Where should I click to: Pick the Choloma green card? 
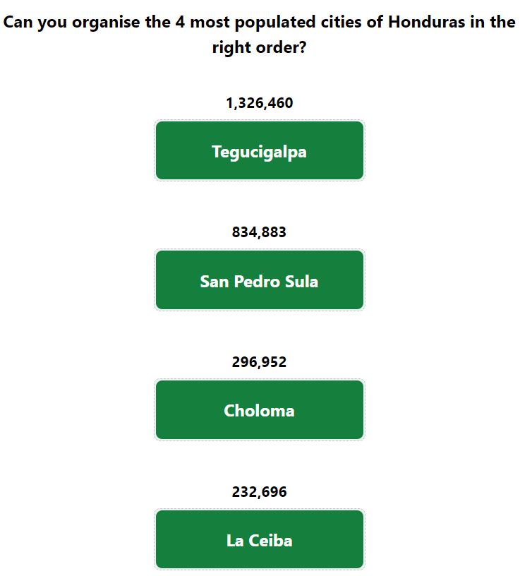coord(260,410)
